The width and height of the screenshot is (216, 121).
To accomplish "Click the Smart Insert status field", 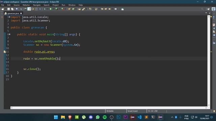I will point(136,111).
